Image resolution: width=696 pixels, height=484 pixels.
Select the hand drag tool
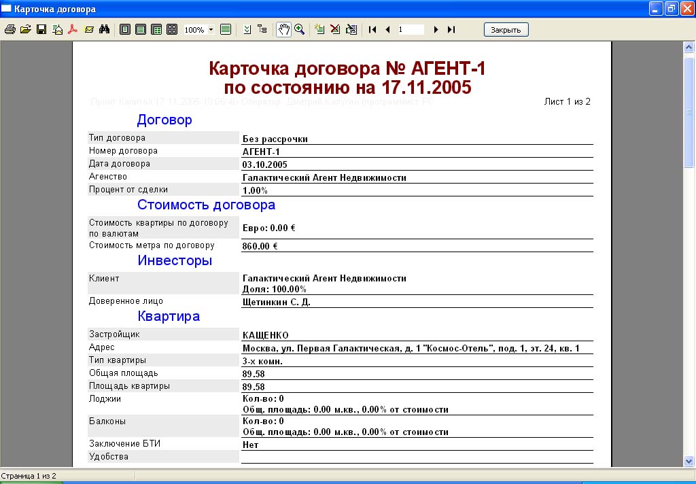[x=283, y=30]
